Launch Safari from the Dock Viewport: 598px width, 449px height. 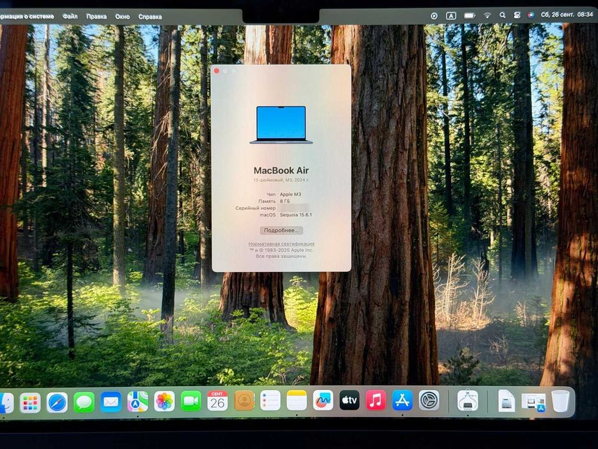tap(57, 402)
